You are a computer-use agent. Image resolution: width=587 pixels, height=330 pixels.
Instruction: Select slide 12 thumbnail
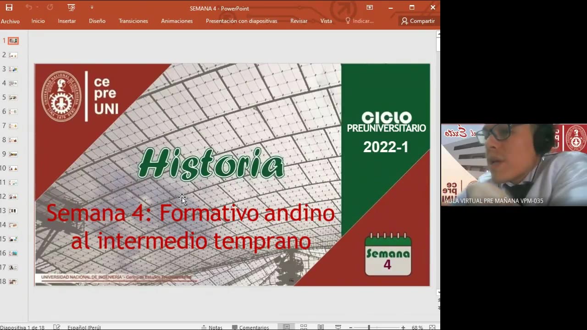pyautogui.click(x=13, y=197)
